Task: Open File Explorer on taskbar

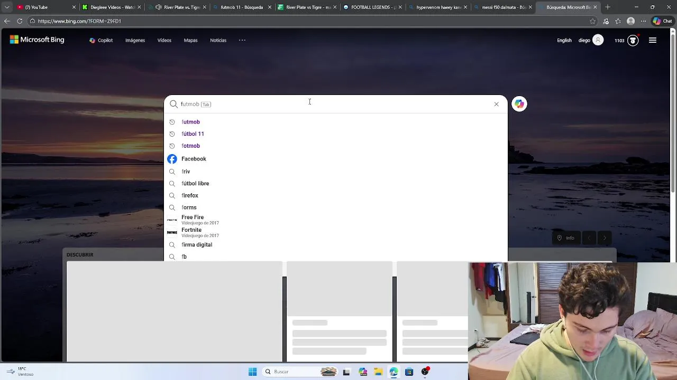Action: (x=378, y=372)
